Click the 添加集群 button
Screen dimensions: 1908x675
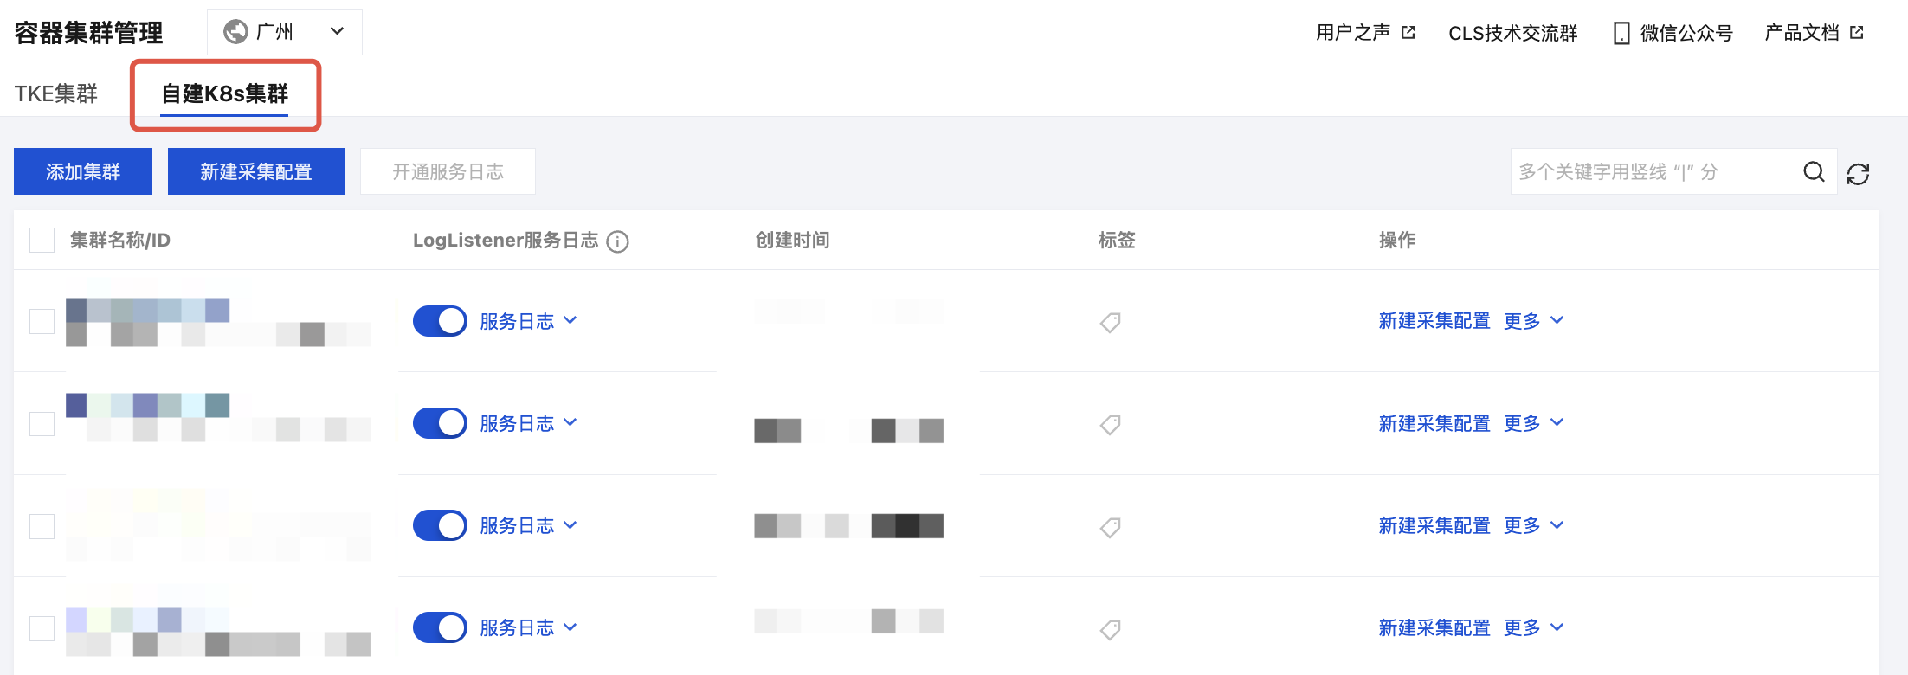(83, 171)
